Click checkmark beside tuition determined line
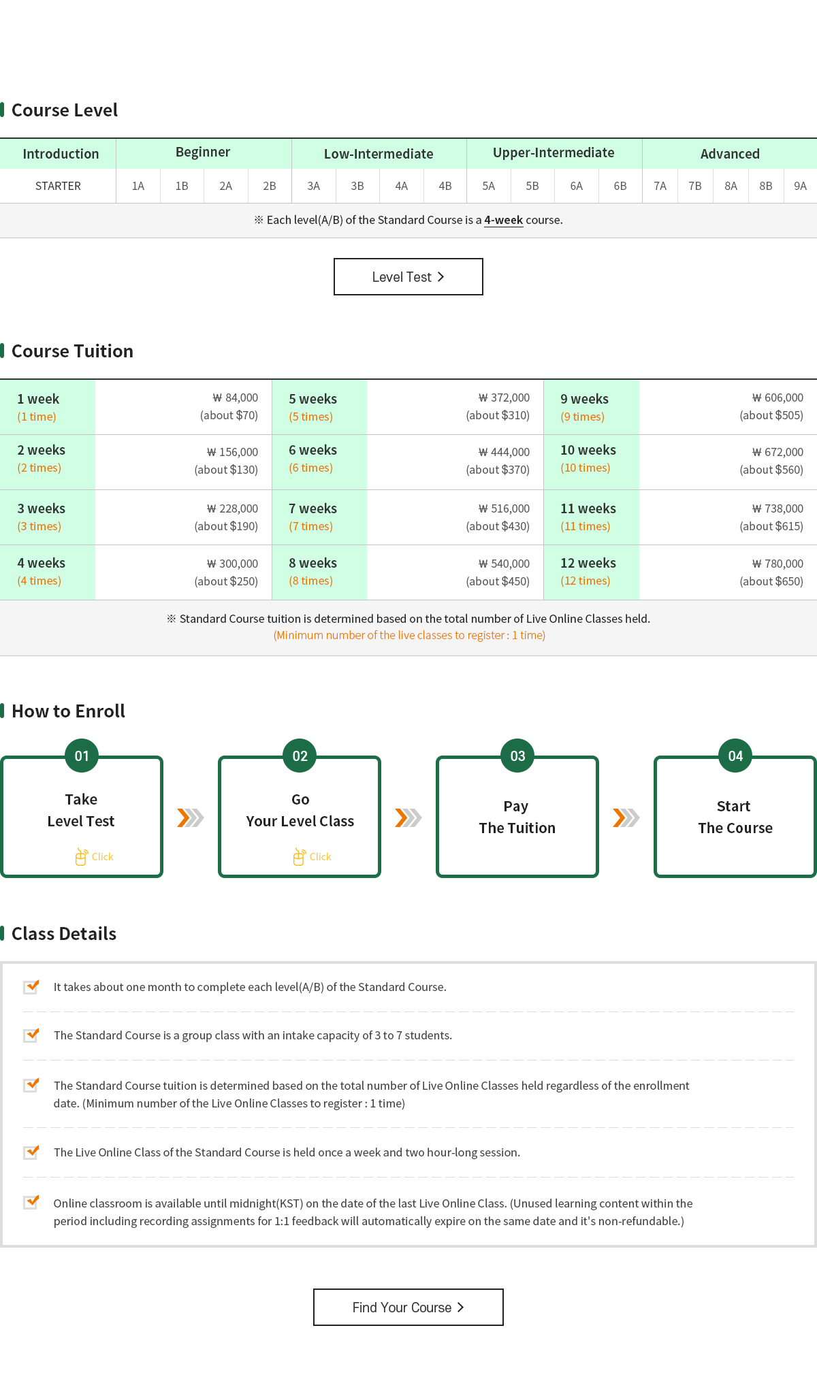Screen dimensions: 817x1394 coord(31,1084)
